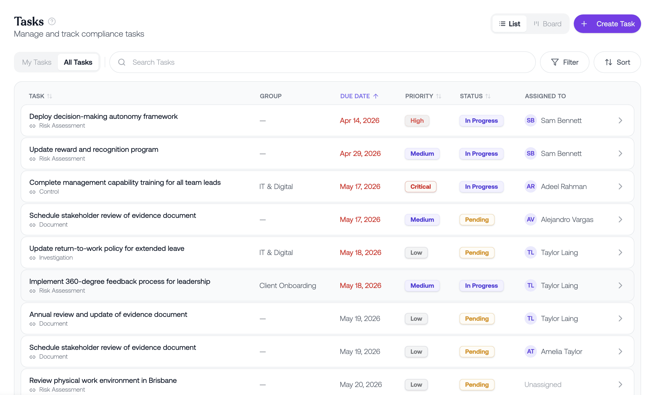Click the Search Tasks input field

click(x=322, y=62)
